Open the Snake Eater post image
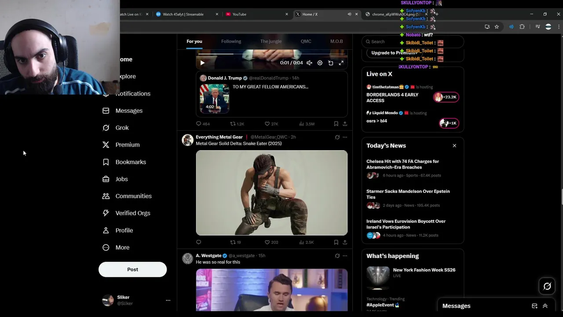Image resolution: width=563 pixels, height=317 pixels. [x=272, y=193]
